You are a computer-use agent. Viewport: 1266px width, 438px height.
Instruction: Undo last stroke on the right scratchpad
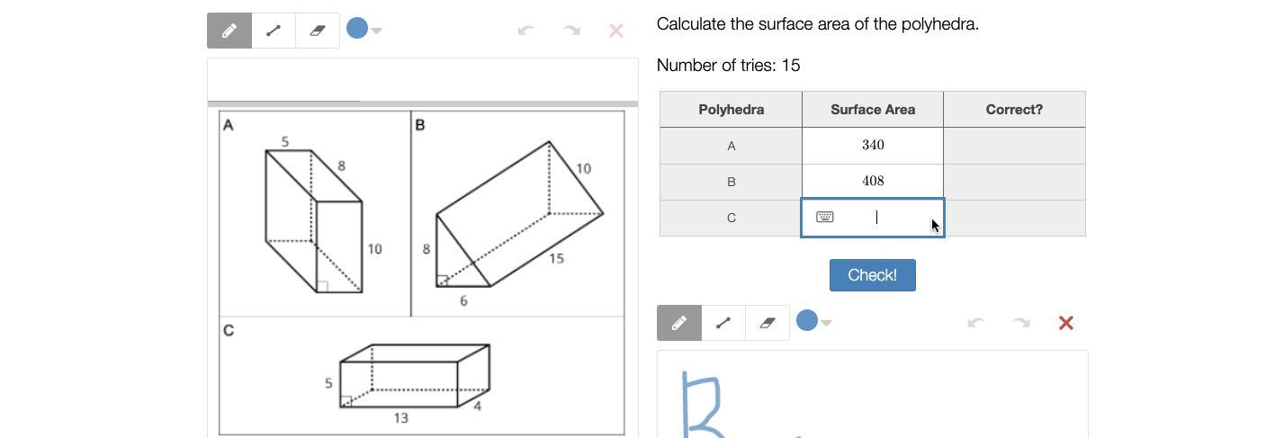(976, 323)
